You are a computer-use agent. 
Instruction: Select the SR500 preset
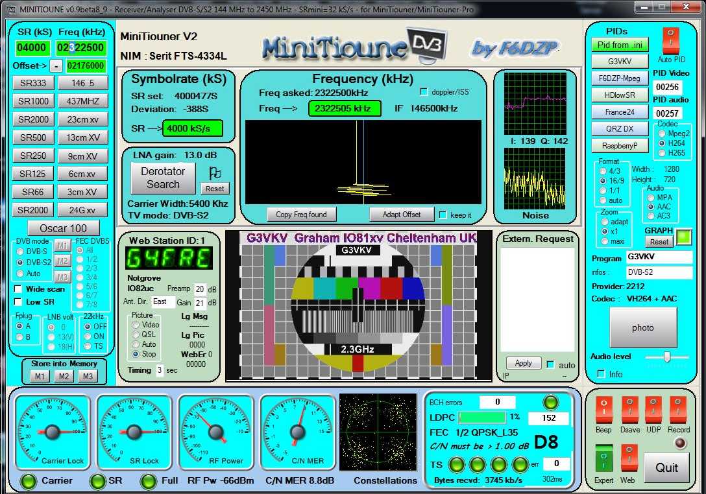pyautogui.click(x=33, y=137)
